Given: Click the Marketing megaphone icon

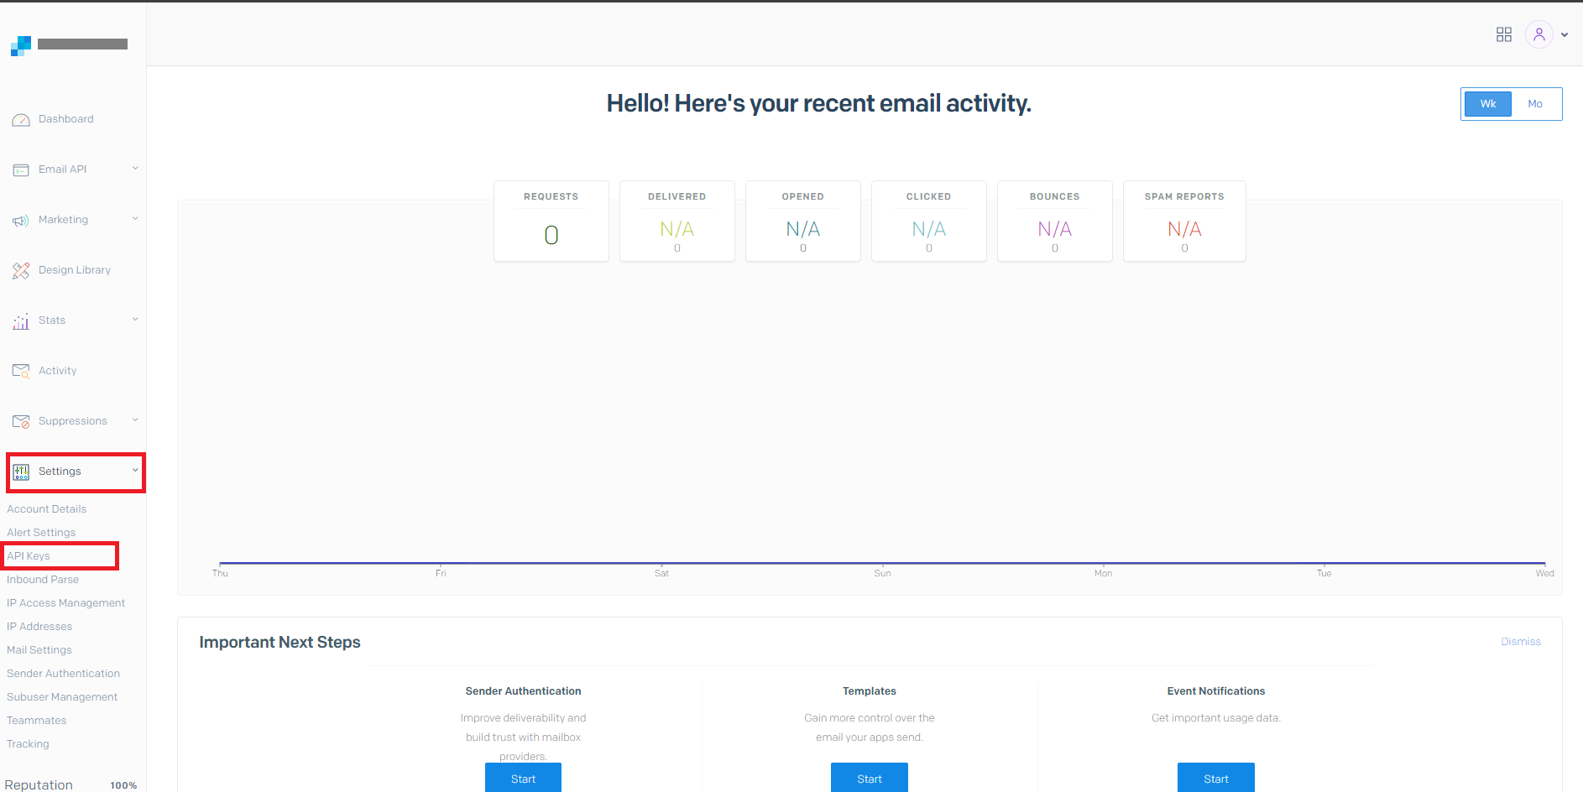Looking at the screenshot, I should 21,221.
